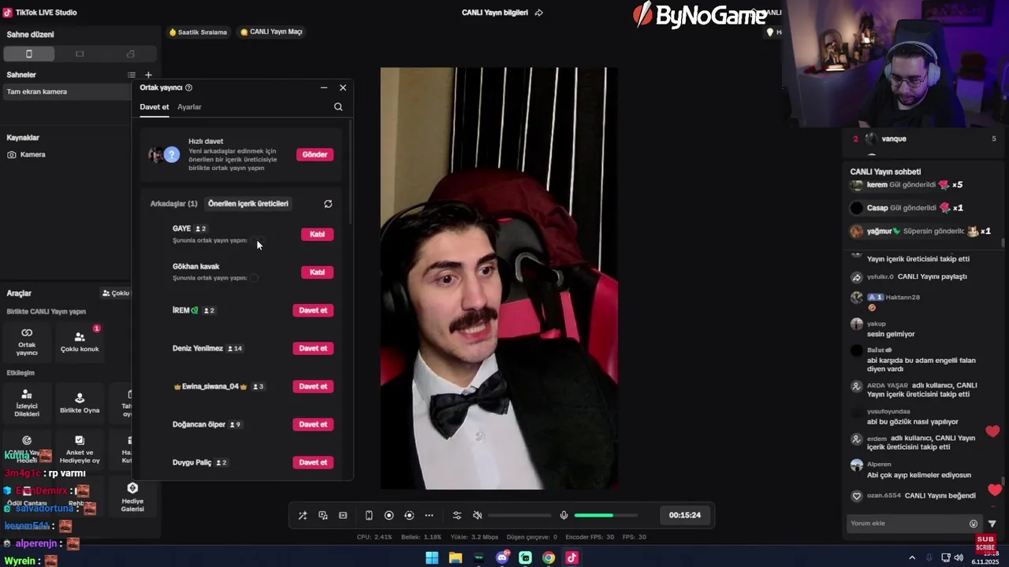Mute the microphone icon
The image size is (1009, 567).
point(564,516)
